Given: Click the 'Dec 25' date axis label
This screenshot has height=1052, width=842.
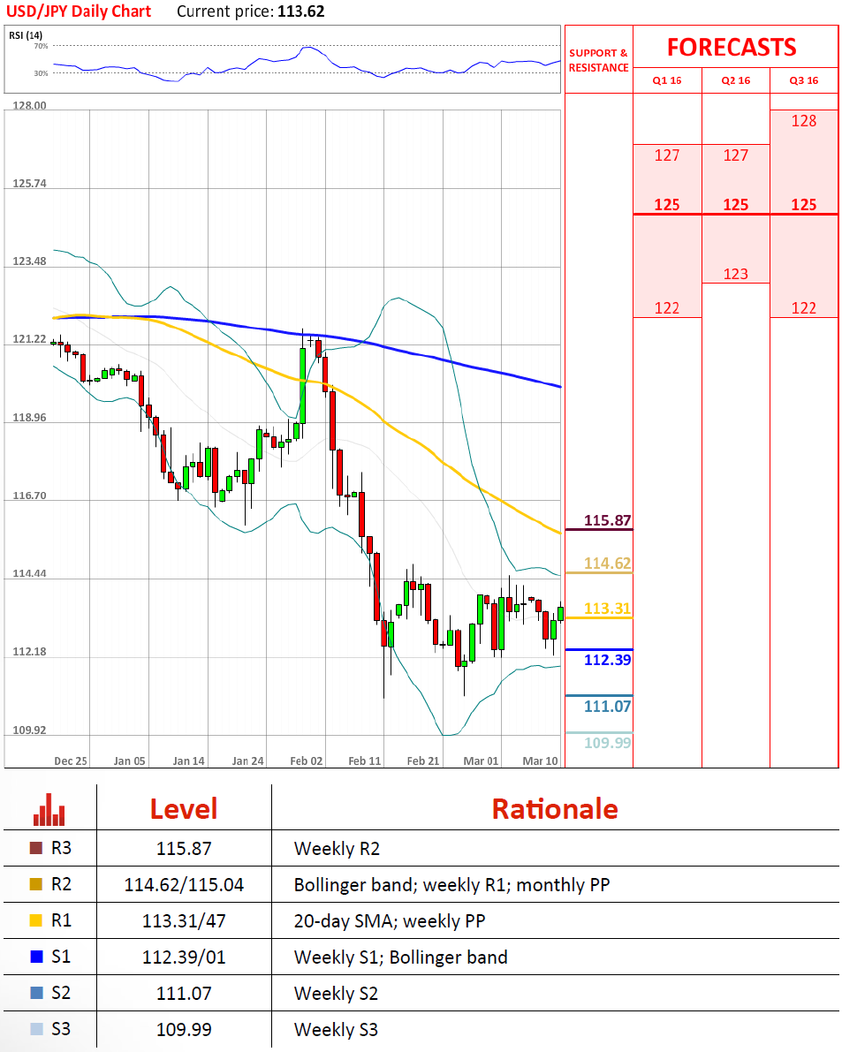Looking at the screenshot, I should pos(71,761).
